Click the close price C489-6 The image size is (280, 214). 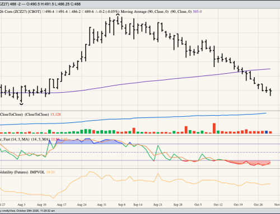tap(88, 12)
